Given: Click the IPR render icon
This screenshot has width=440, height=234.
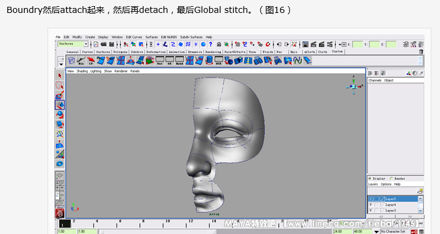Looking at the screenshot, I should (322, 44).
